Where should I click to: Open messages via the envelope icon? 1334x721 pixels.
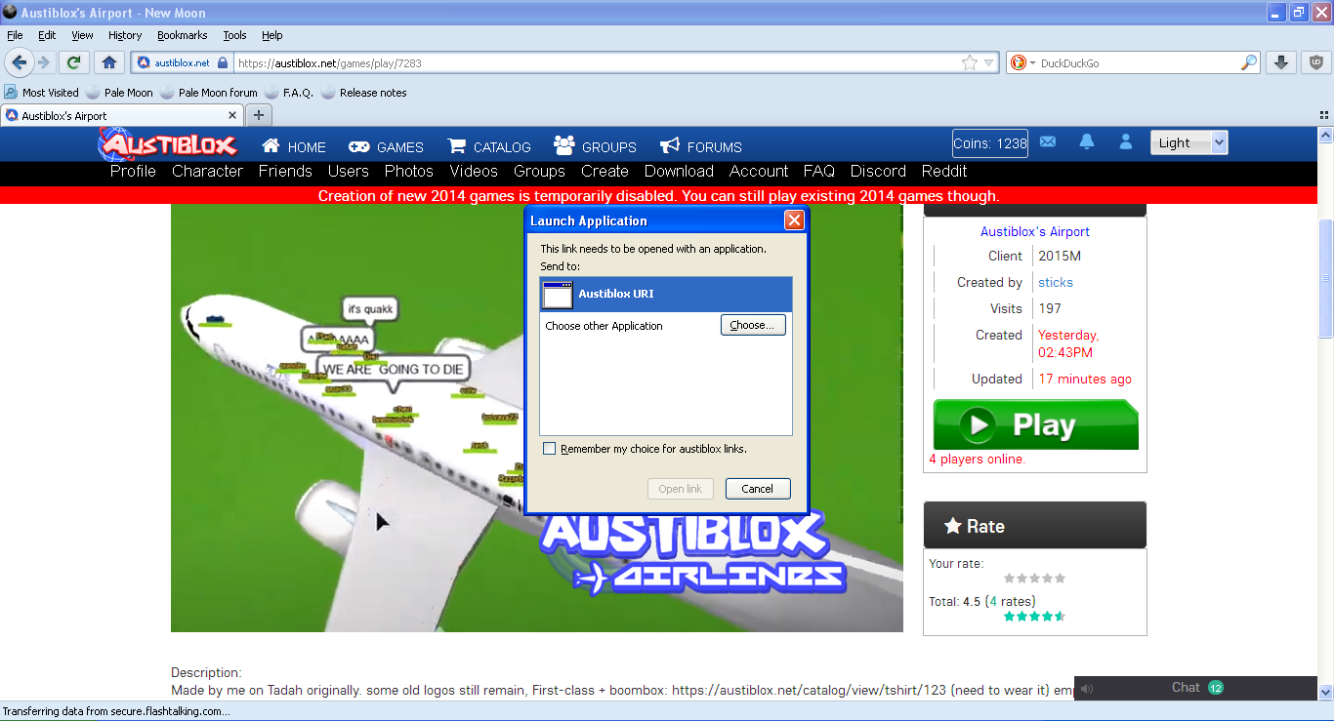[x=1047, y=141]
